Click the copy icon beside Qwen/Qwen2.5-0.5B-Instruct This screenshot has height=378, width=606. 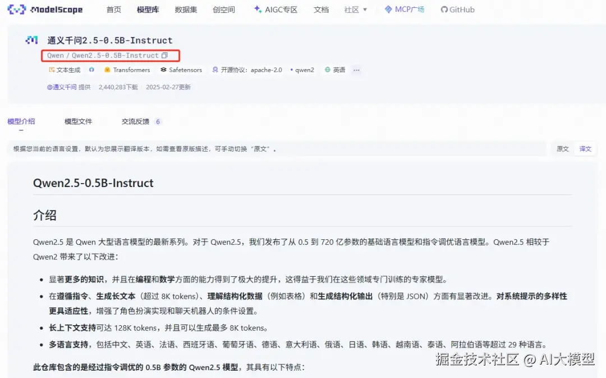pos(166,55)
